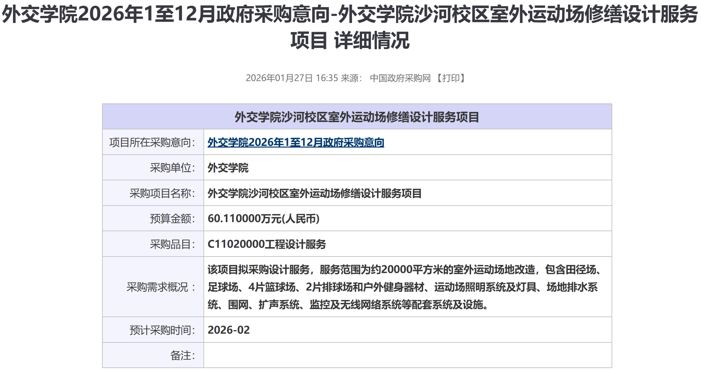
Task: Click the 预计采购时间 label cell
Action: pos(162,330)
